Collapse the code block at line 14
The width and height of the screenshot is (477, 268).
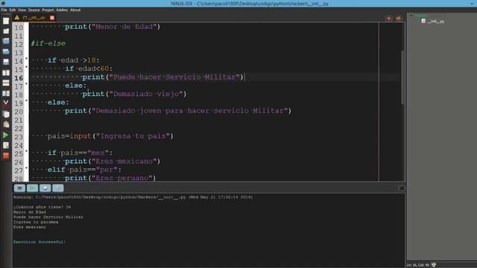tap(27, 58)
